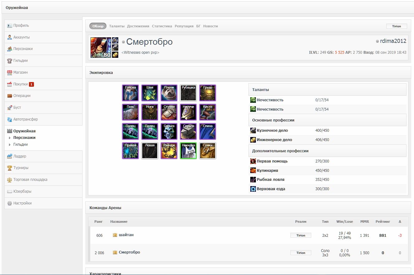
Task: Open the Ноги equipment slot icon
Action: coord(150,112)
